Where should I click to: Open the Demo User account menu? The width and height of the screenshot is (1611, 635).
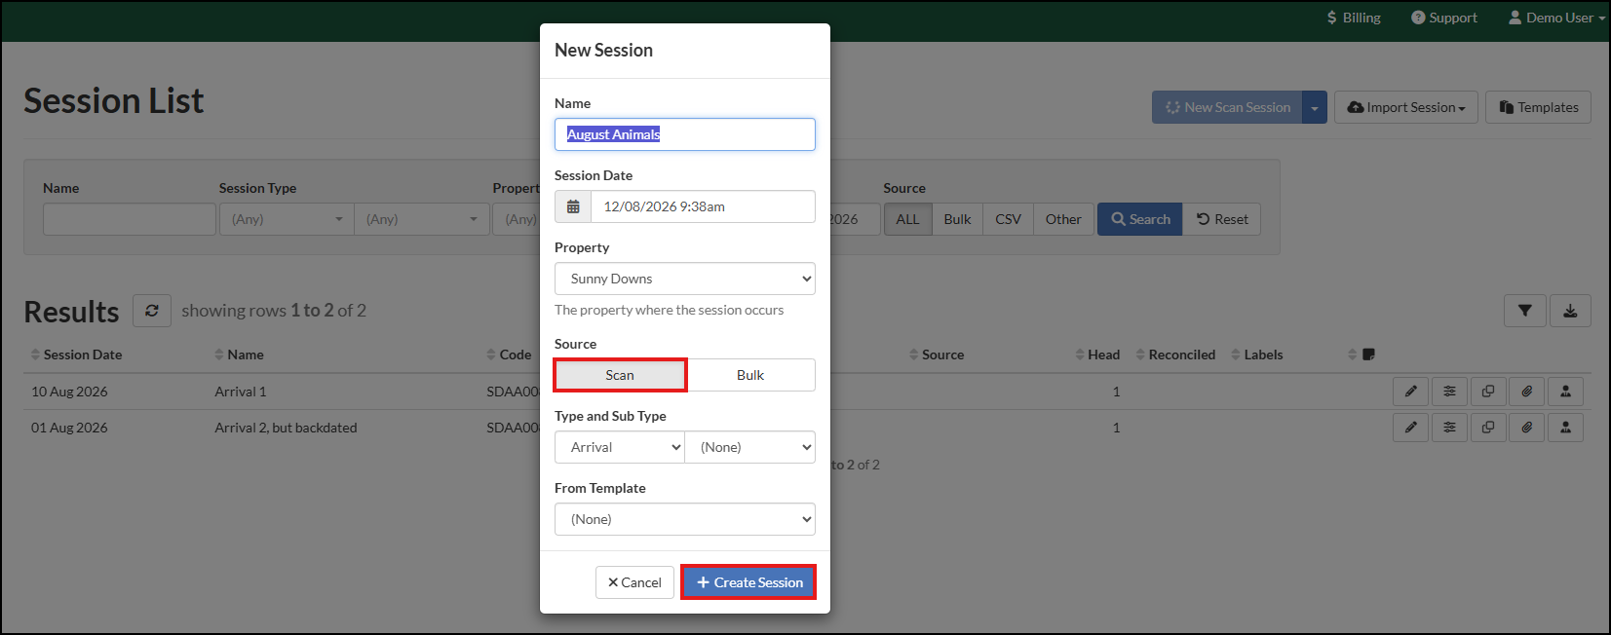[1557, 18]
